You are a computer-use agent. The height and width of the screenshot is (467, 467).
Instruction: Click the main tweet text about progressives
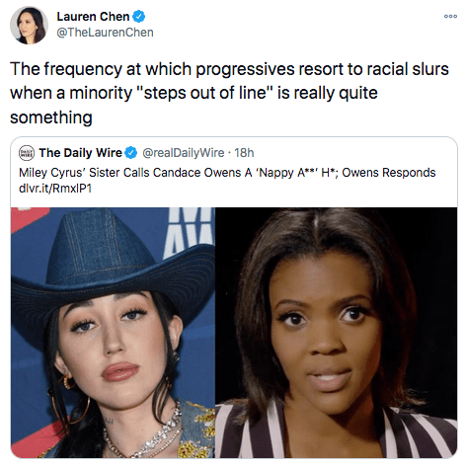point(229,93)
